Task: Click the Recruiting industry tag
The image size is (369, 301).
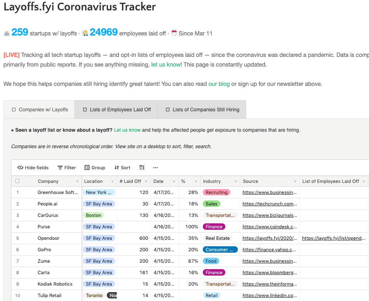Action: click(x=216, y=192)
